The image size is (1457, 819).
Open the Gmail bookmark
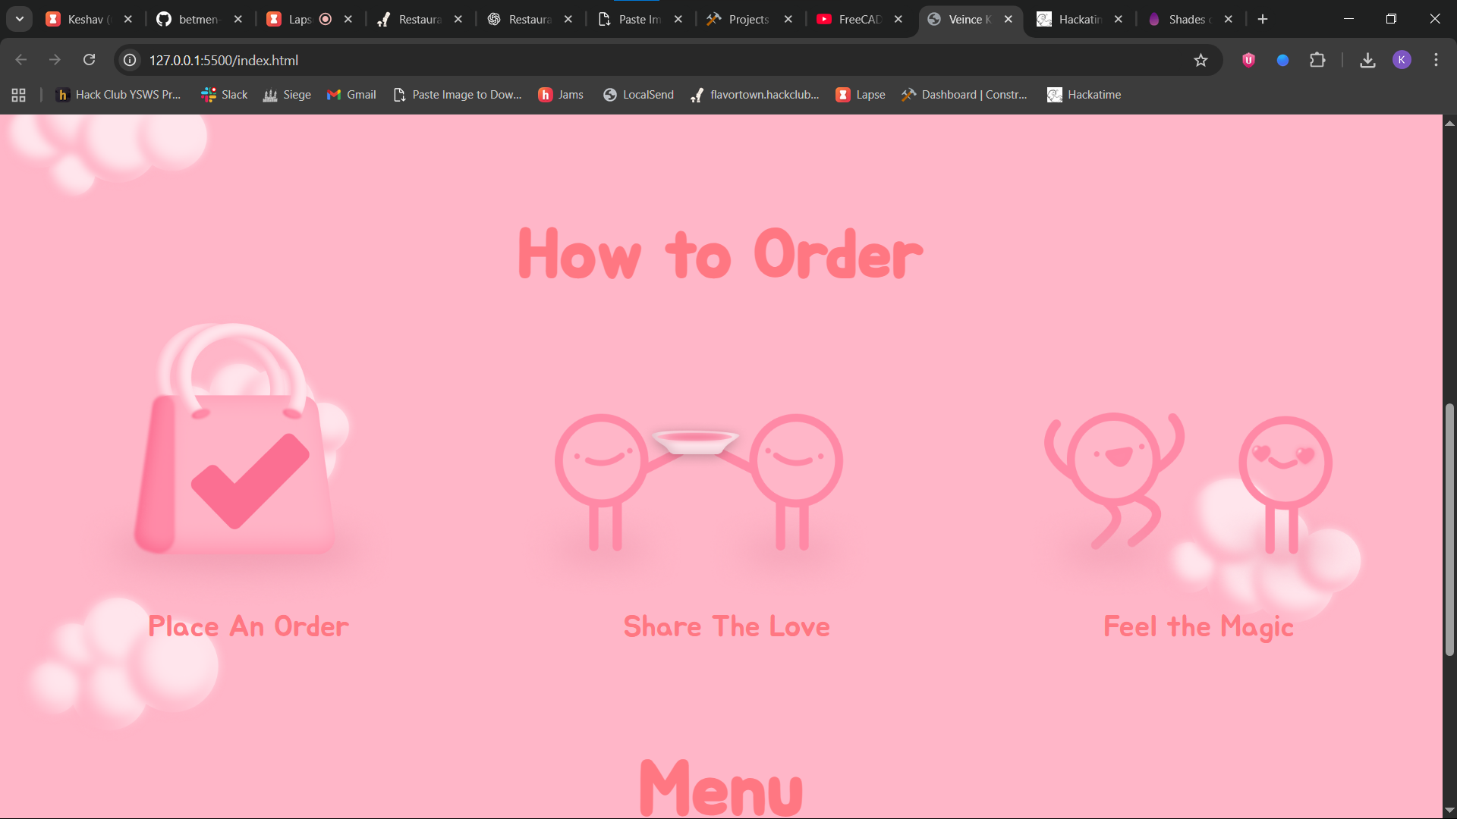tap(351, 95)
